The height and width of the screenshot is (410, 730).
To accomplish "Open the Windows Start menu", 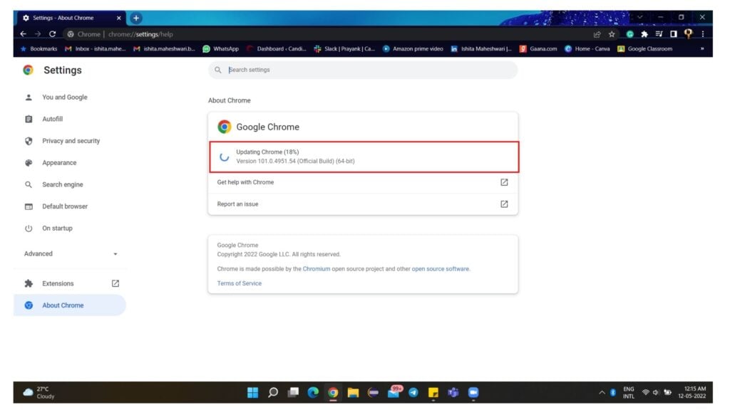I will coord(253,393).
